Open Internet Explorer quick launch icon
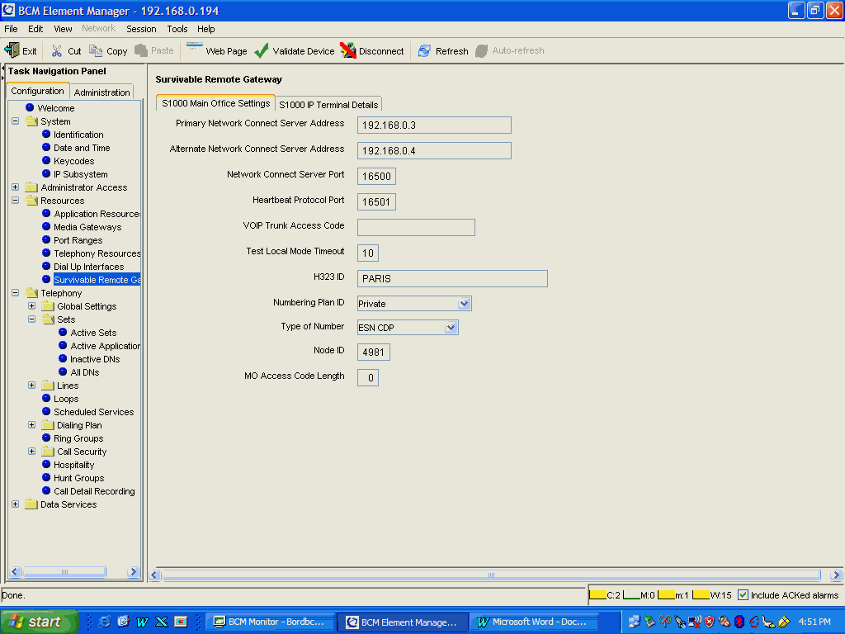Screen dimensions: 845x634 (105, 622)
